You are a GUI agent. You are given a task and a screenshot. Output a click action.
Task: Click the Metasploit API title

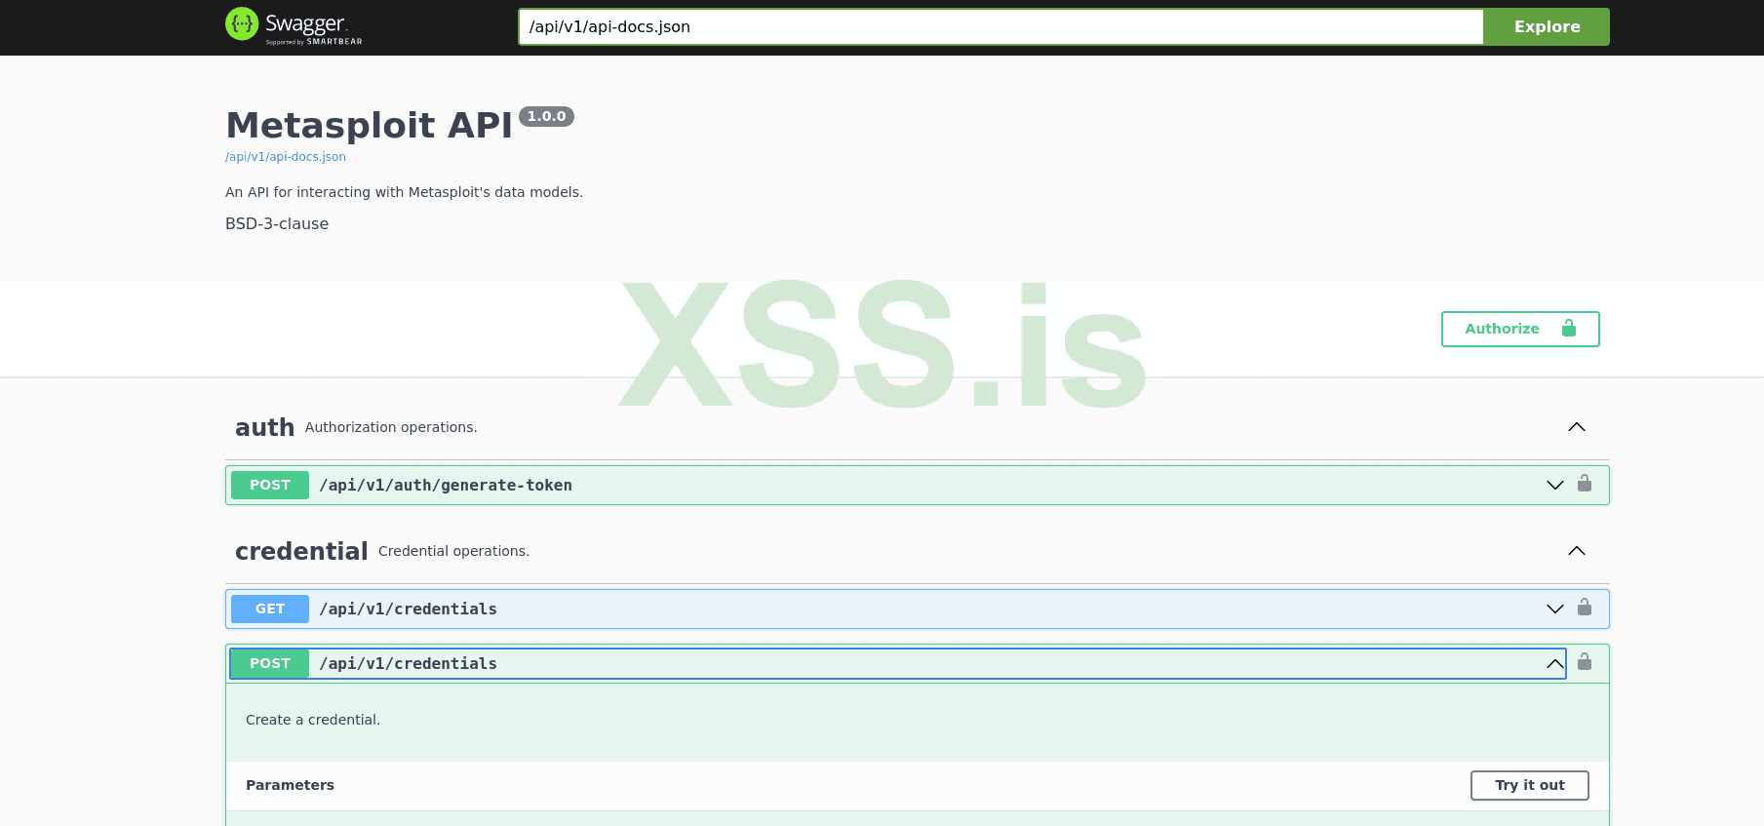[x=369, y=125]
